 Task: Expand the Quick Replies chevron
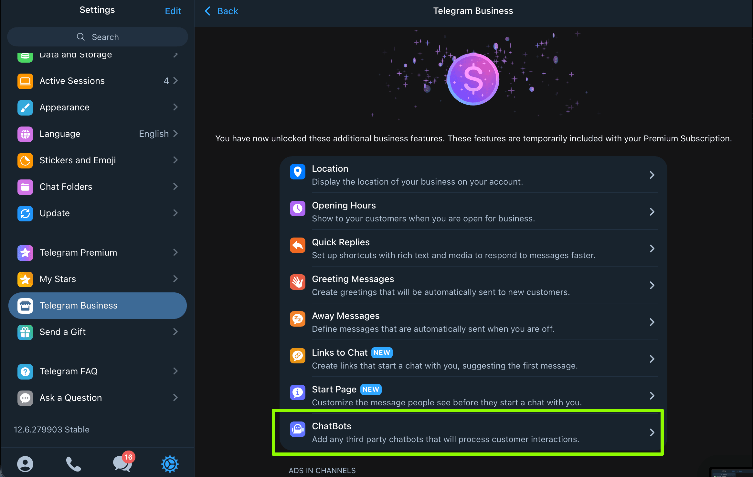(652, 249)
